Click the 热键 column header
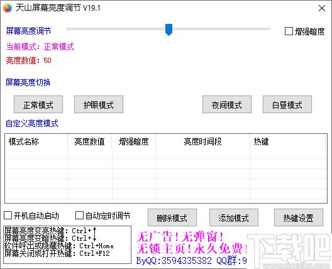Image resolution: width=332 pixels, height=269 pixels. pyautogui.click(x=288, y=141)
